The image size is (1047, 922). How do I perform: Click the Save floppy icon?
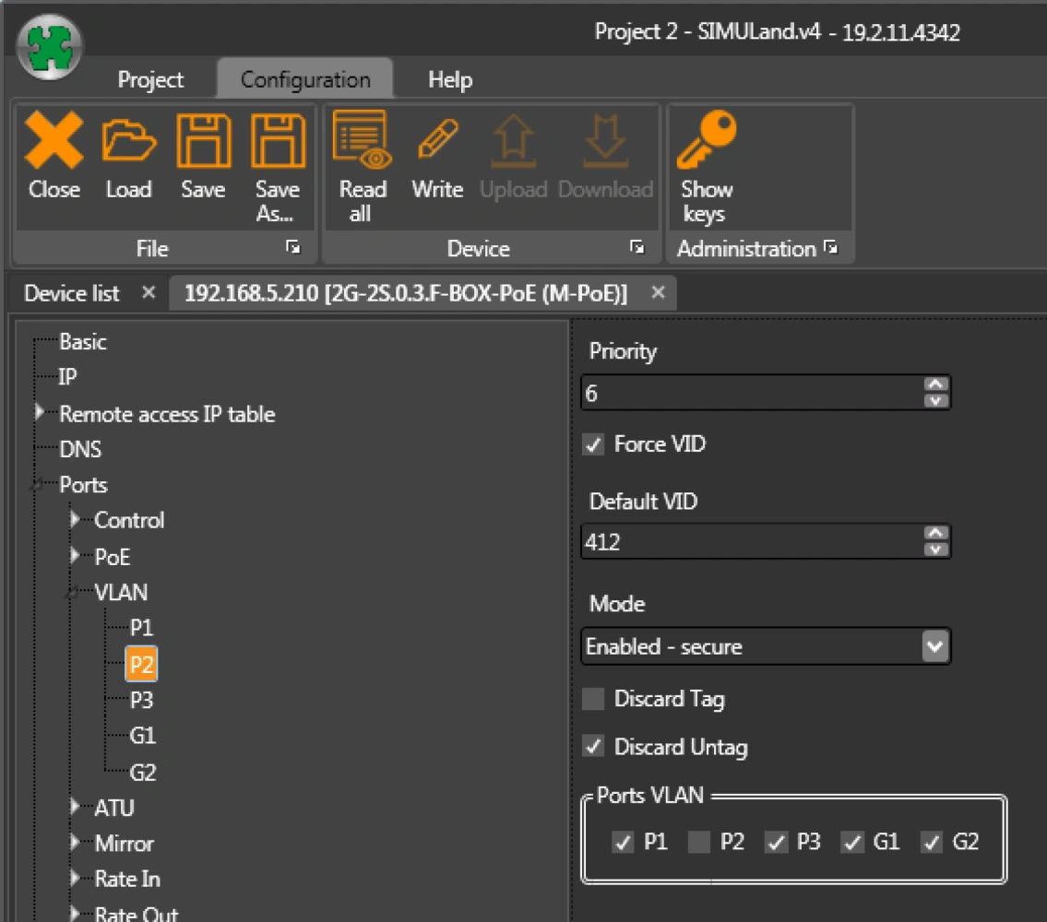(203, 142)
